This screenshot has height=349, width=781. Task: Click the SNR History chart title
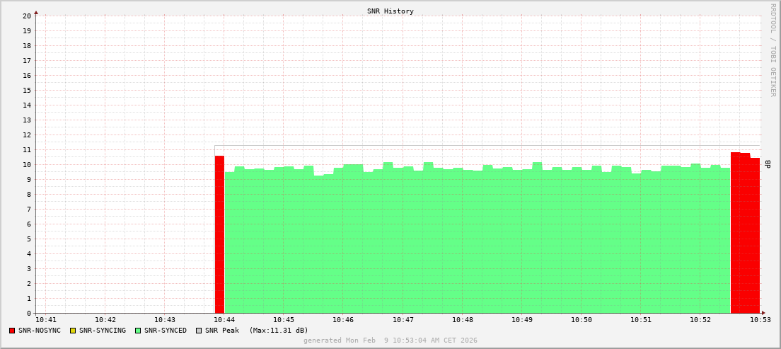coord(390,11)
